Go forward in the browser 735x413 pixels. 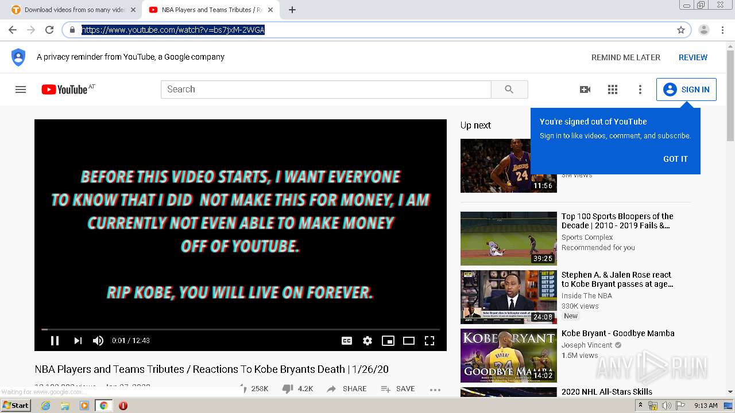(x=31, y=30)
